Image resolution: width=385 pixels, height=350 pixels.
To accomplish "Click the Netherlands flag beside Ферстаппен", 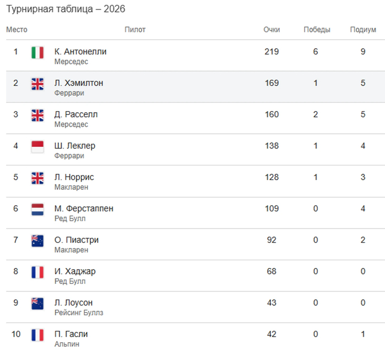I will click(x=37, y=210).
